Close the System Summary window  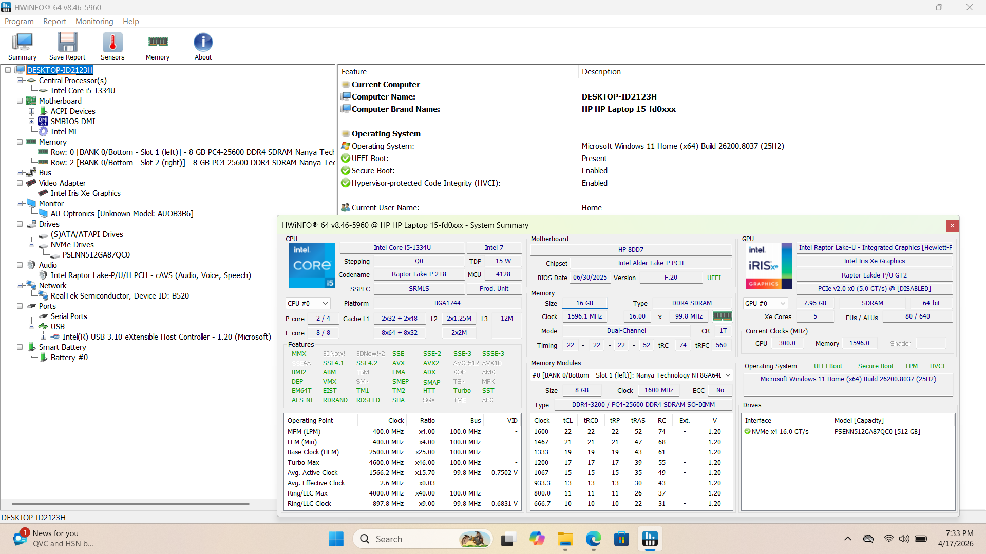point(952,226)
